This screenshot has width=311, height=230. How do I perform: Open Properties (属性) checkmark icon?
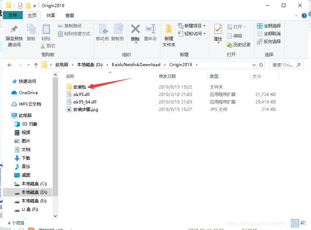click(218, 29)
